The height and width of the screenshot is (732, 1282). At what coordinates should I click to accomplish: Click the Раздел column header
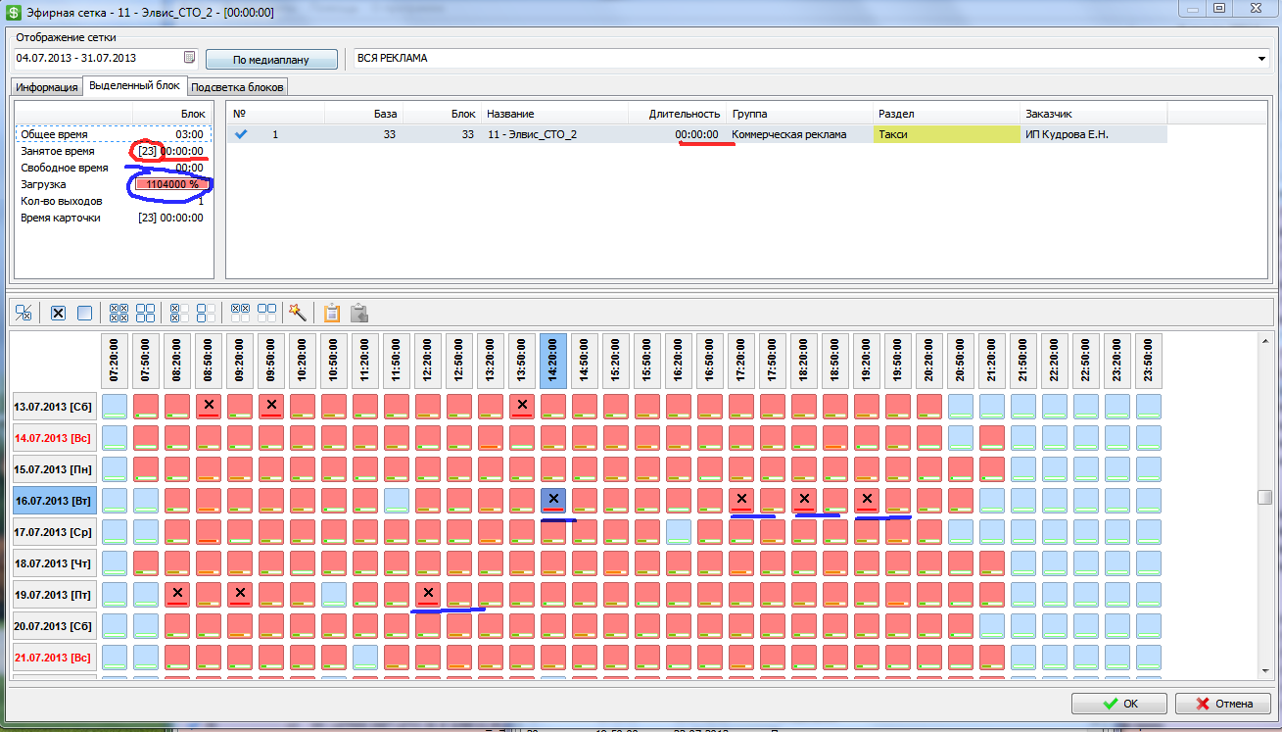tap(946, 114)
